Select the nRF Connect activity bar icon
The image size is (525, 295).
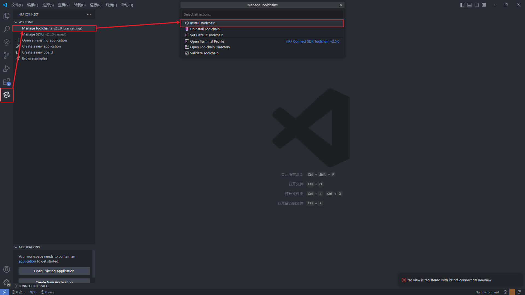pyautogui.click(x=7, y=95)
